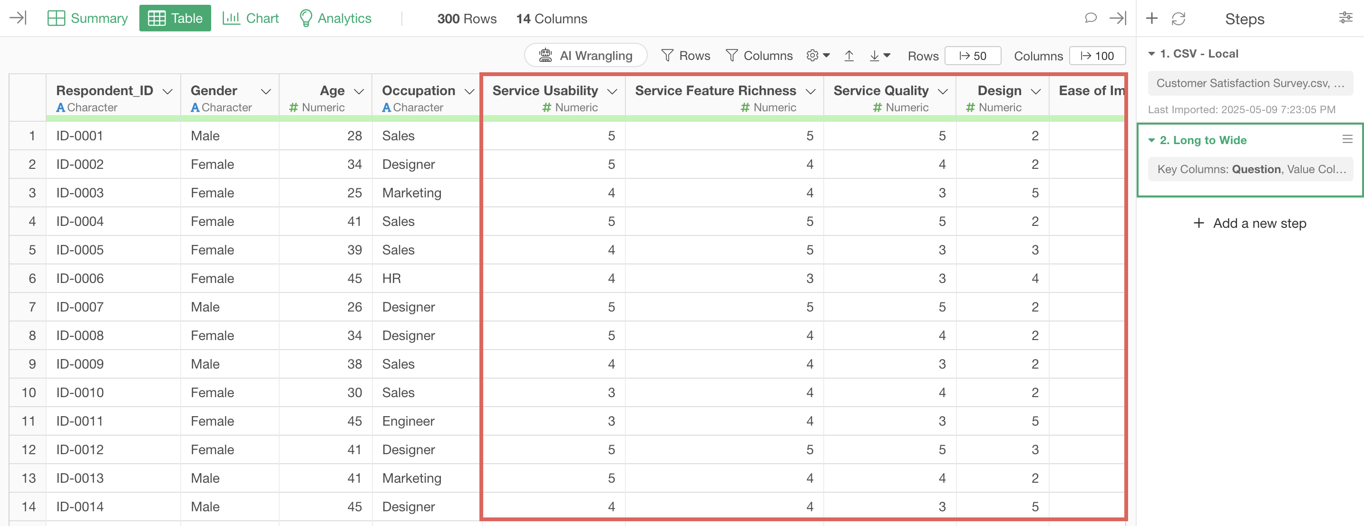Collapse the 2. Long to Wide step
The width and height of the screenshot is (1364, 526).
(1151, 140)
